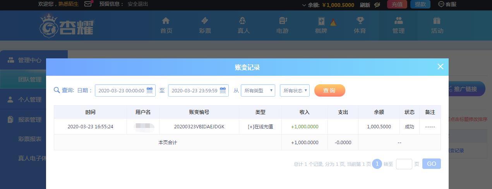Click timestamp 2020-03-23 16:55:24
The width and height of the screenshot is (492, 189).
[x=90, y=127]
